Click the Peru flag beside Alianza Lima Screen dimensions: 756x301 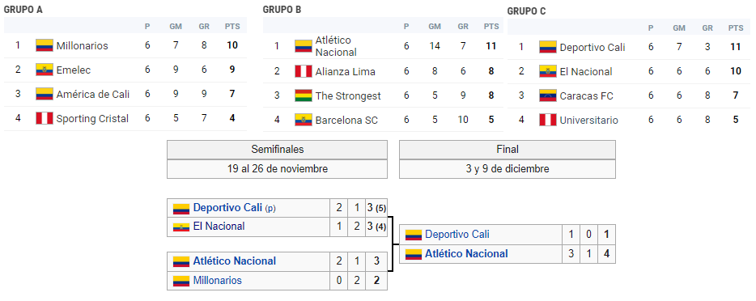point(304,72)
